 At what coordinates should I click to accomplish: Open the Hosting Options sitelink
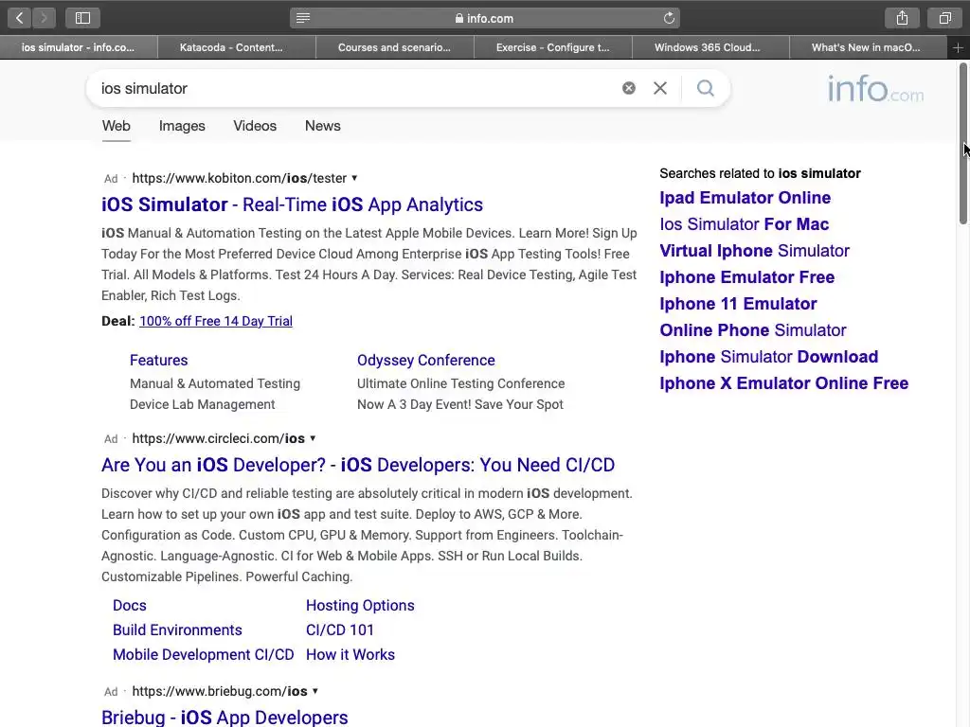[x=360, y=605]
